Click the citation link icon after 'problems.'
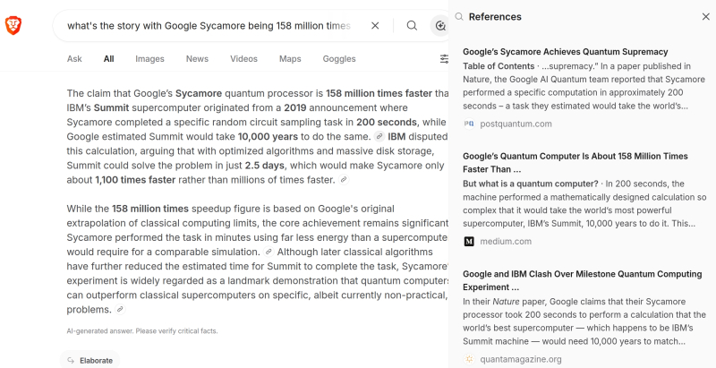The height and width of the screenshot is (368, 716). point(120,310)
